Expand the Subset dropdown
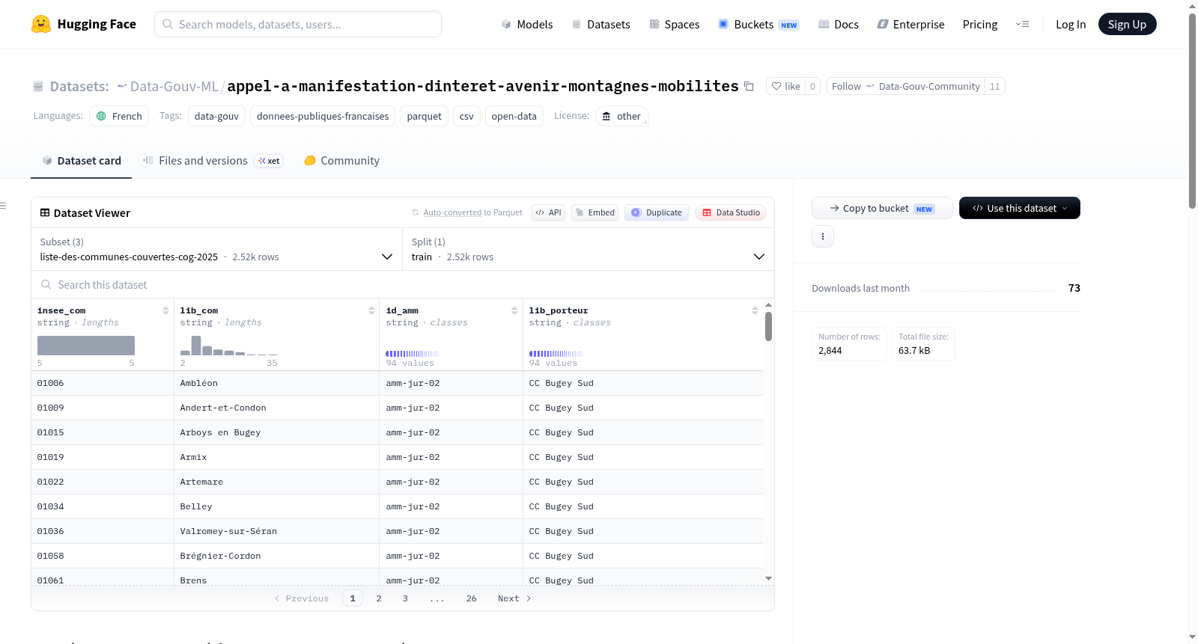 (x=217, y=249)
